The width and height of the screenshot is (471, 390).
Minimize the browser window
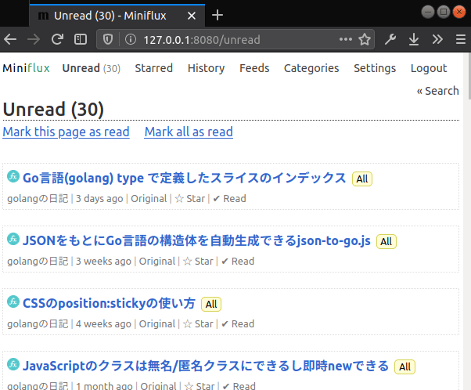pyautogui.click(x=428, y=12)
